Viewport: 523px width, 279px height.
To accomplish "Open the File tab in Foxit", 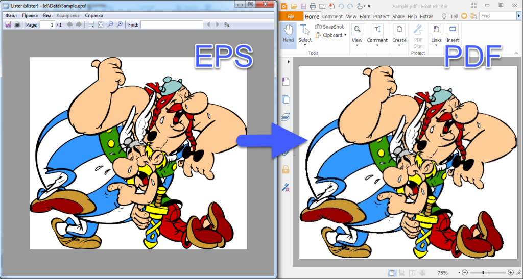I will point(291,16).
